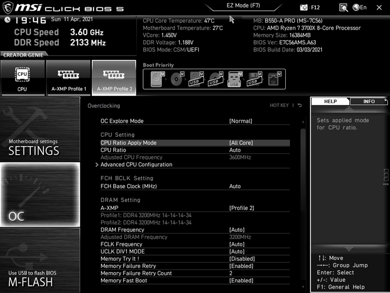Open the M-FLASH BIOS flashing section
Screen dimensions: 390x293
[40, 260]
